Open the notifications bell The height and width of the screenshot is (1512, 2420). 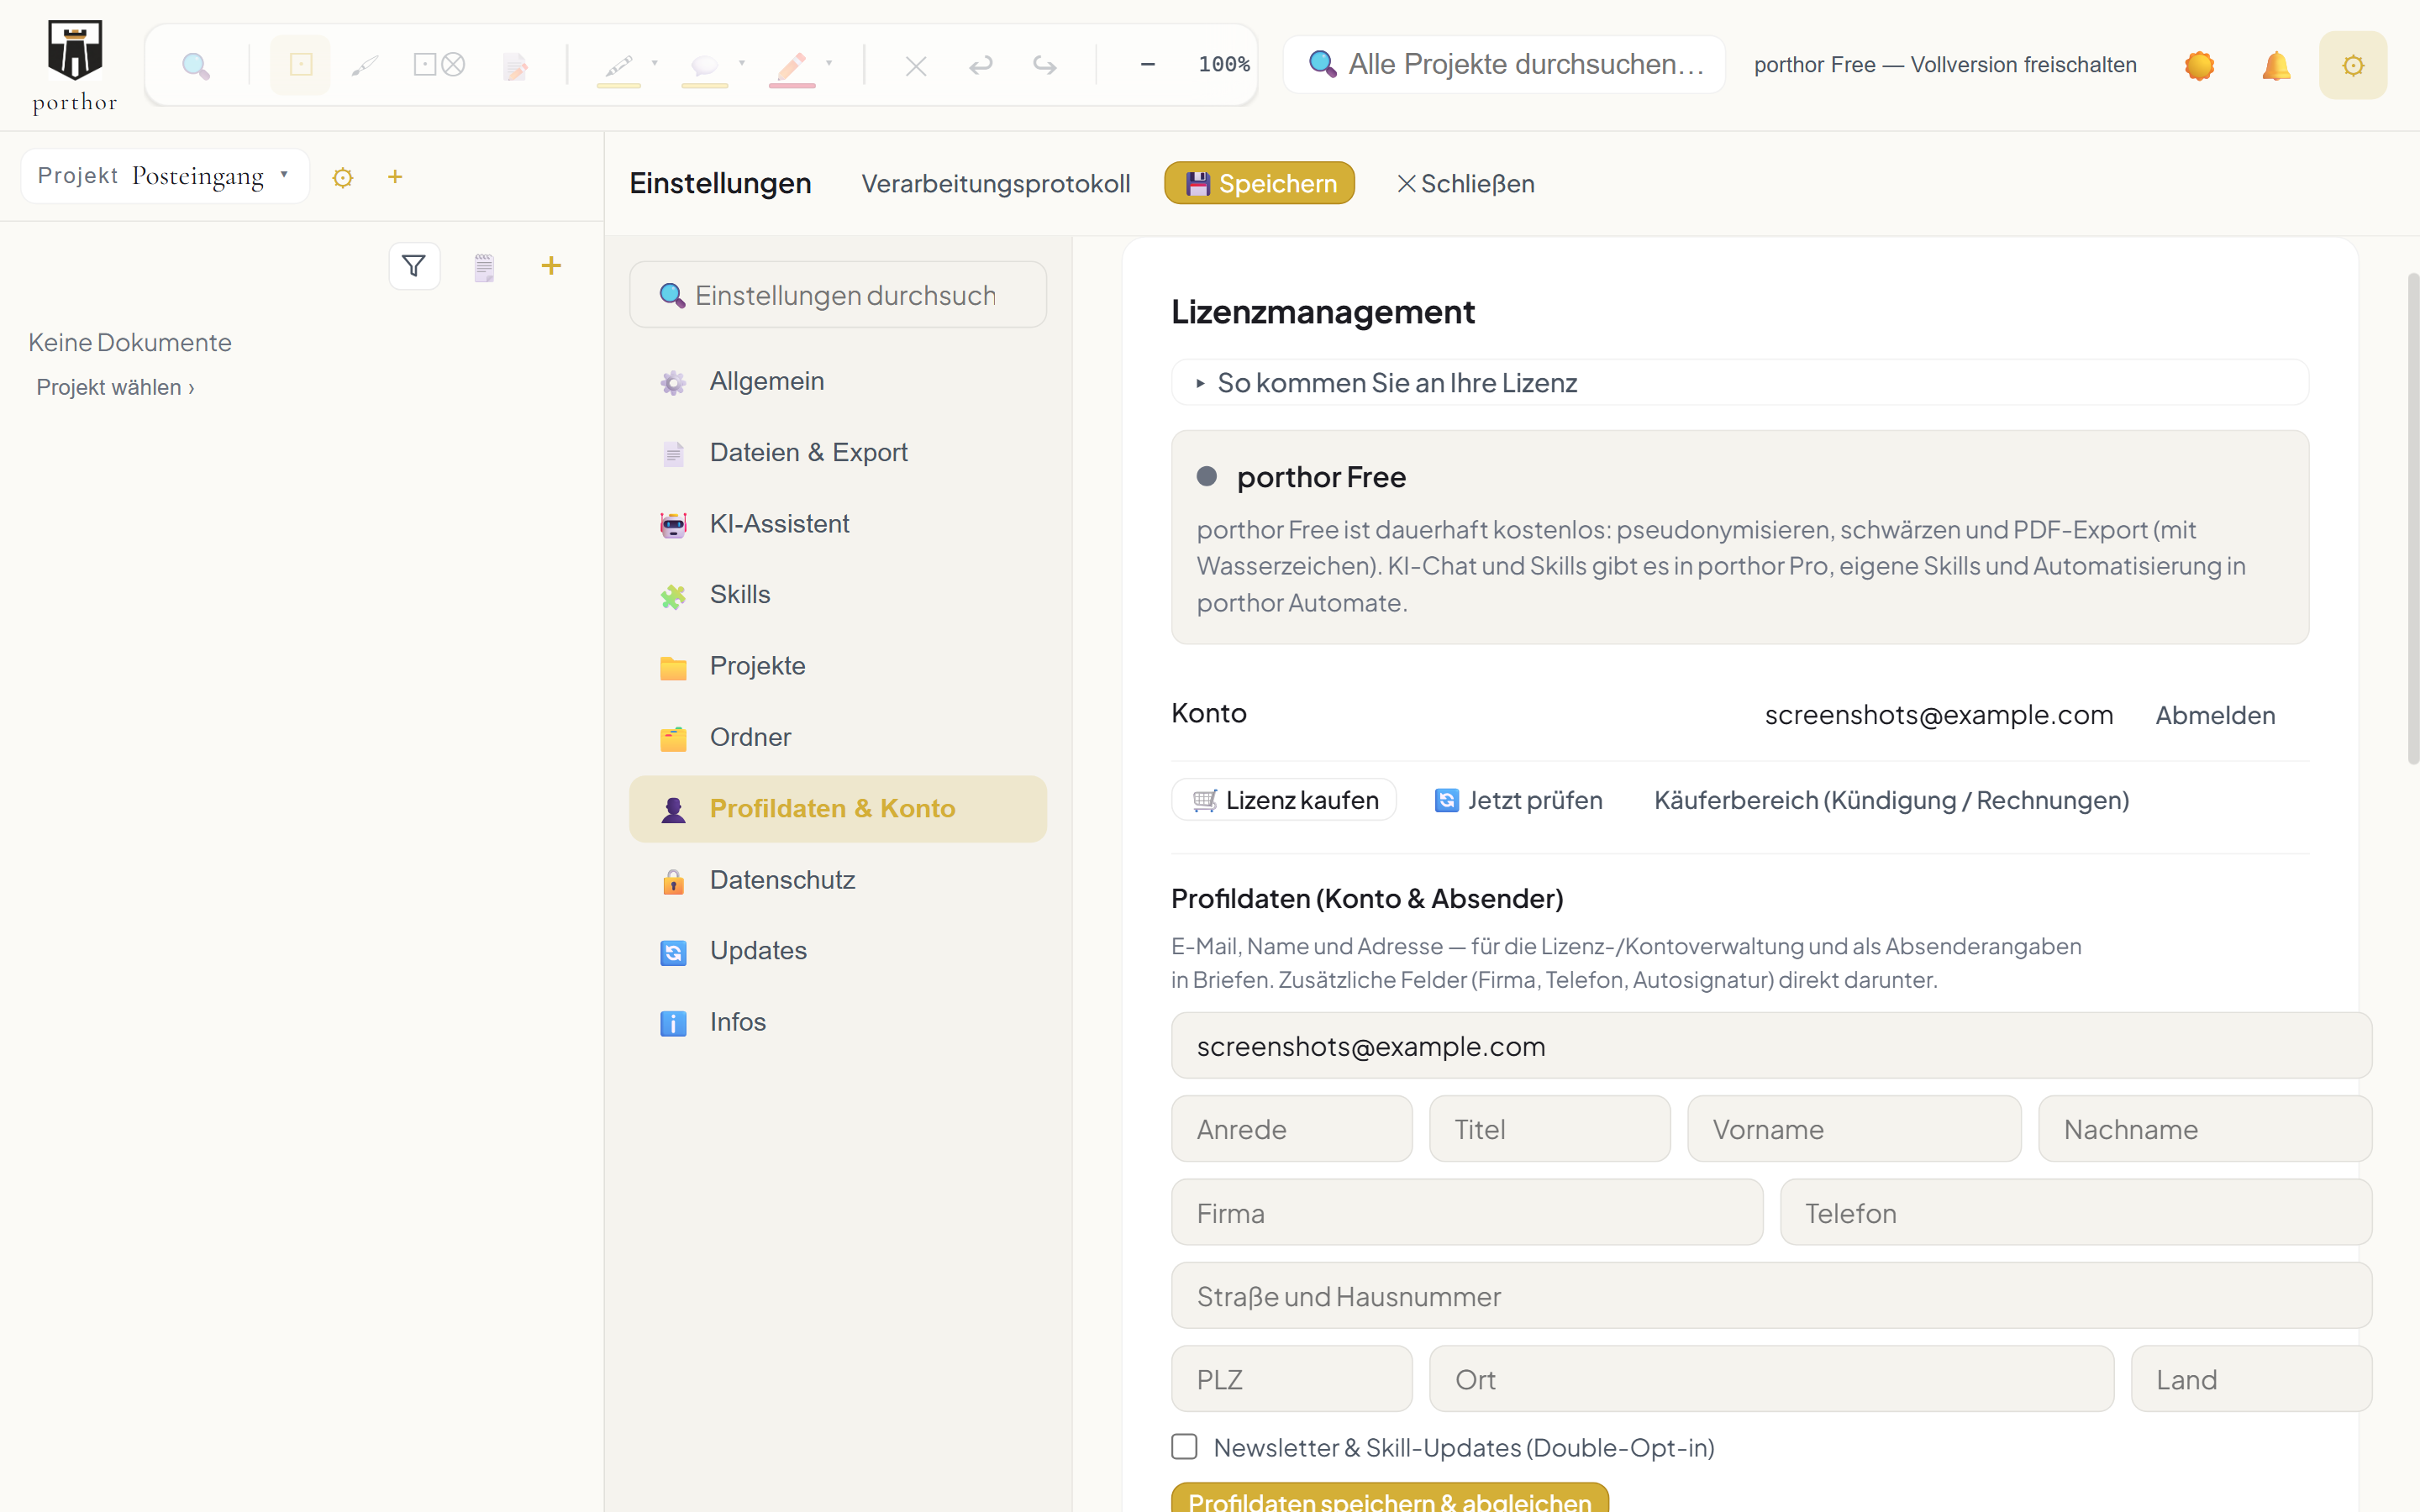tap(2276, 66)
